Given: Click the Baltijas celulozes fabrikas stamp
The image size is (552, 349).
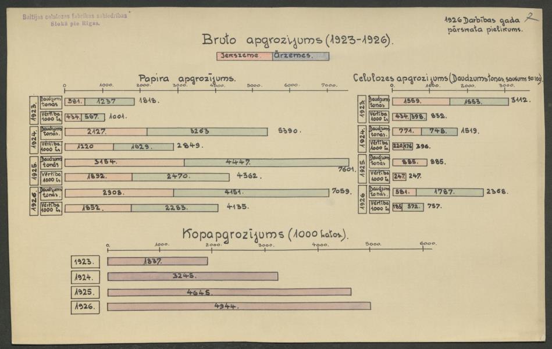Looking at the screenshot, I should click(x=74, y=19).
